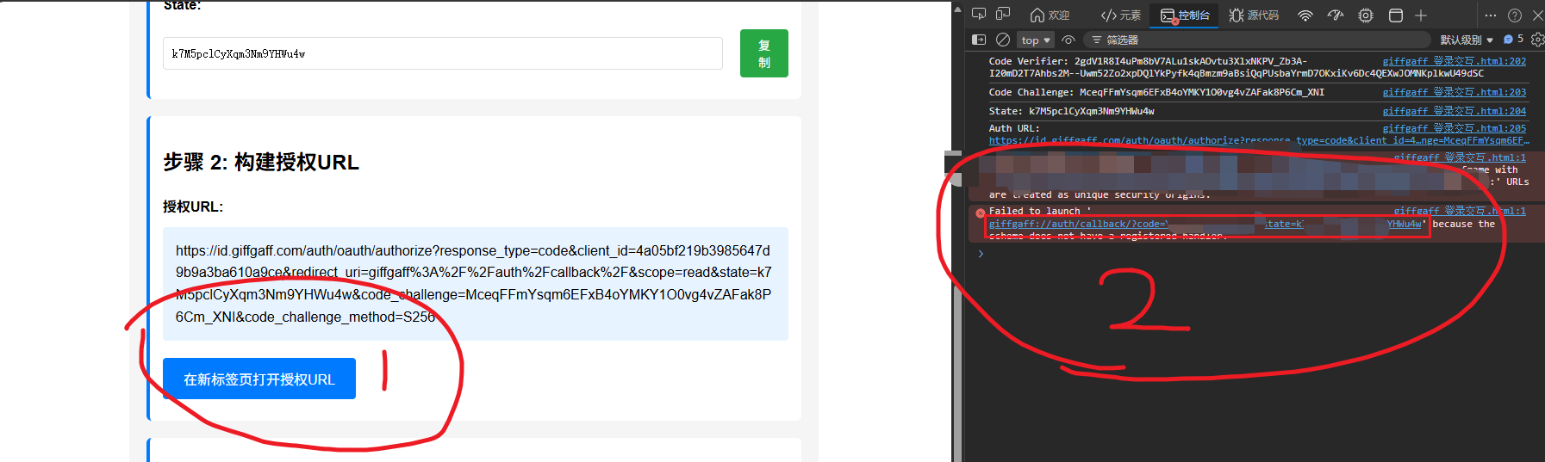Switch to the 元素 elements tab
This screenshot has width=1545, height=462.
tap(1120, 15)
